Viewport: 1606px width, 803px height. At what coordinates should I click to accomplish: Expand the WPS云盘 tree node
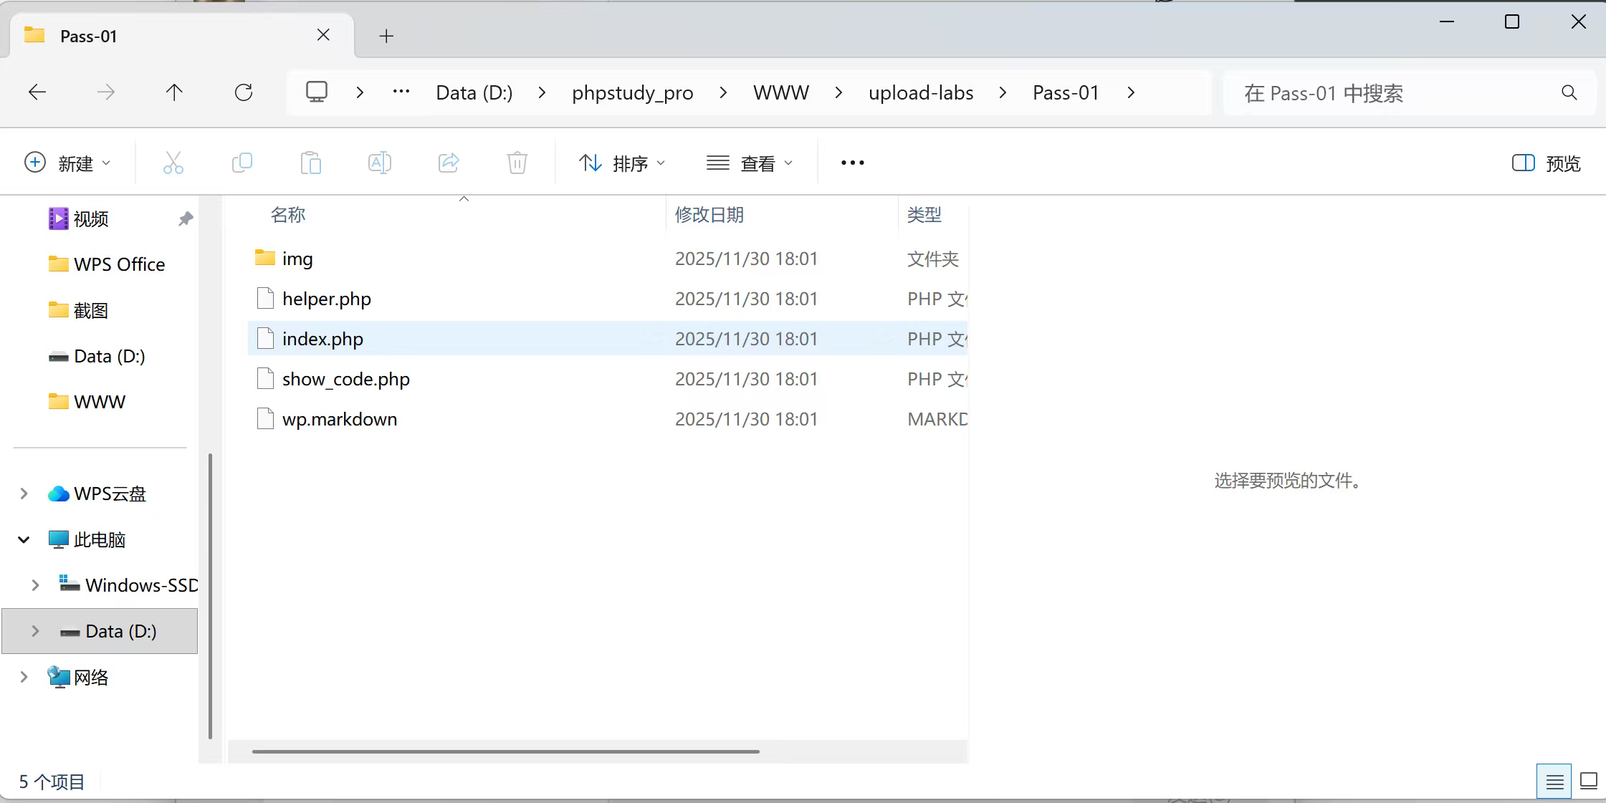click(x=24, y=494)
